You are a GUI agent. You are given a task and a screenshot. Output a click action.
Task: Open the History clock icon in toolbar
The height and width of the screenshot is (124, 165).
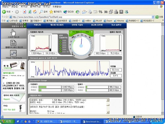[78, 12]
